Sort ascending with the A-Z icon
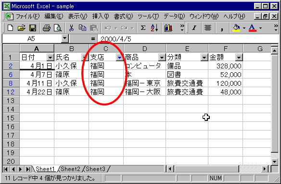 pos(154,28)
